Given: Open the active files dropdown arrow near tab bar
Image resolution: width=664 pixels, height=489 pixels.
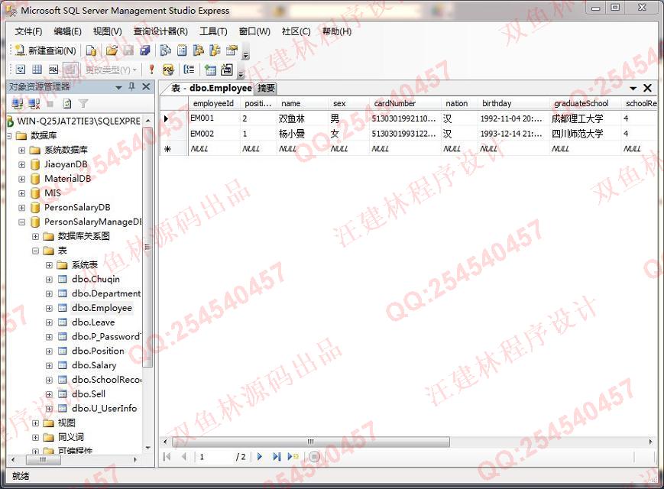Looking at the screenshot, I should click(x=633, y=88).
